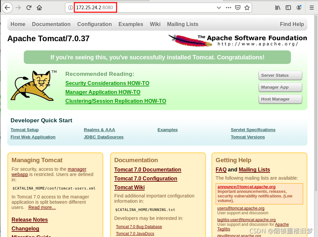Open the Home navigation item
Image resolution: width=318 pixels, height=237 pixels.
(x=18, y=24)
